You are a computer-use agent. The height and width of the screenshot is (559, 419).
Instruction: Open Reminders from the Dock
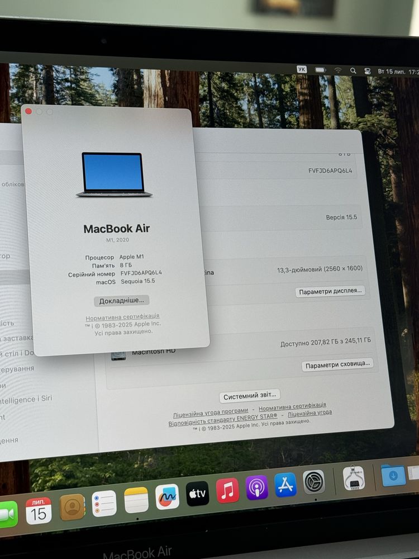tap(104, 504)
